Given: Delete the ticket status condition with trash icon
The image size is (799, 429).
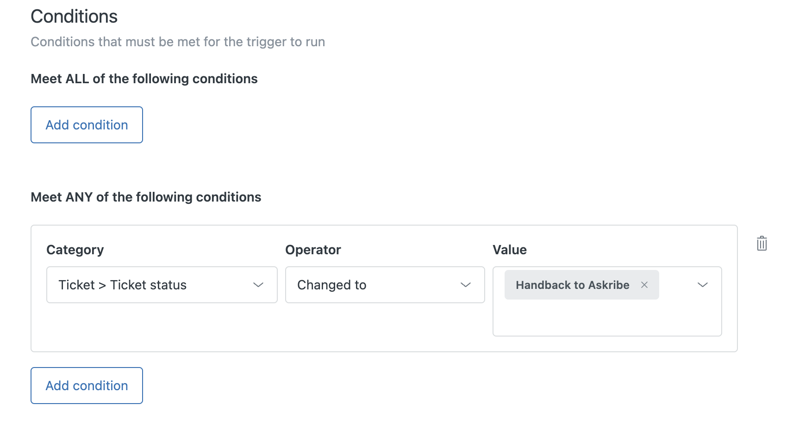Looking at the screenshot, I should 762,243.
